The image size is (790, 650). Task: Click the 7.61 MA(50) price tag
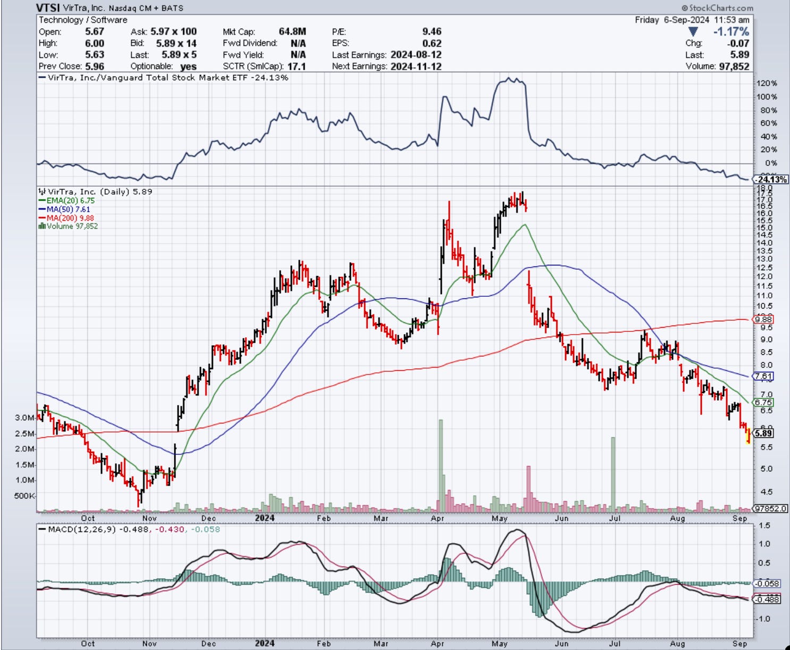pyautogui.click(x=763, y=376)
